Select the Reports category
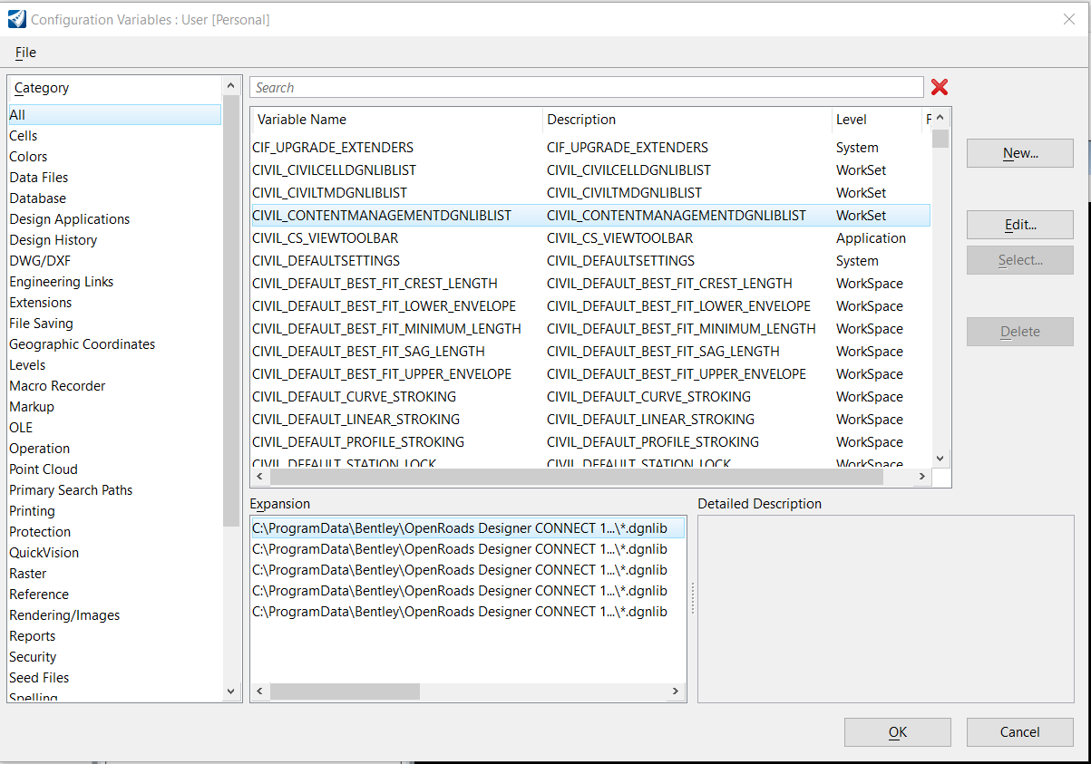1091x764 pixels. (x=114, y=636)
